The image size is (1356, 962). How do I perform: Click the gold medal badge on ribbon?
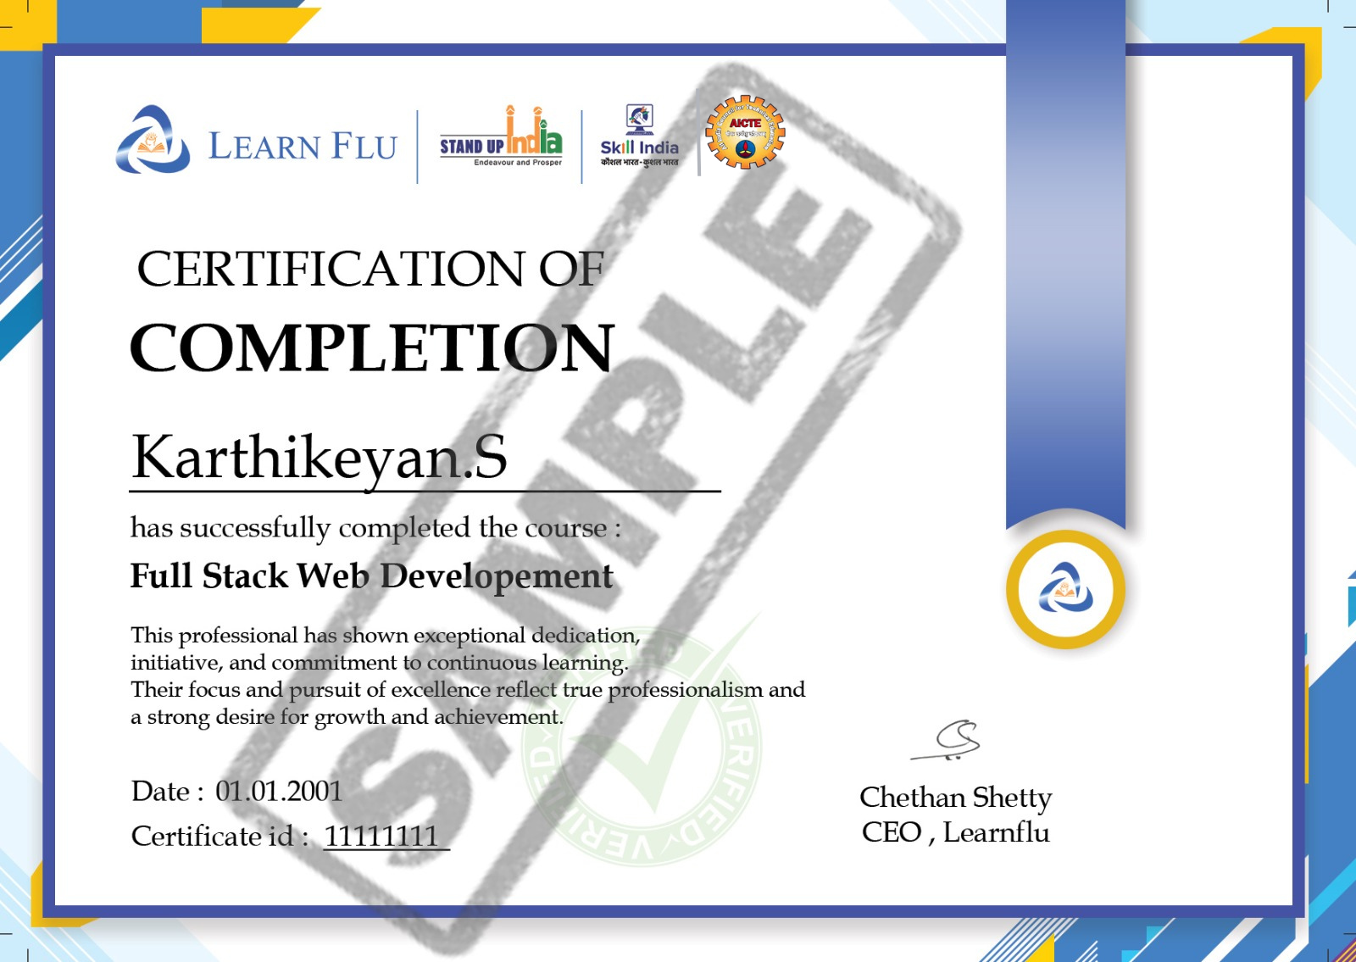[1065, 590]
